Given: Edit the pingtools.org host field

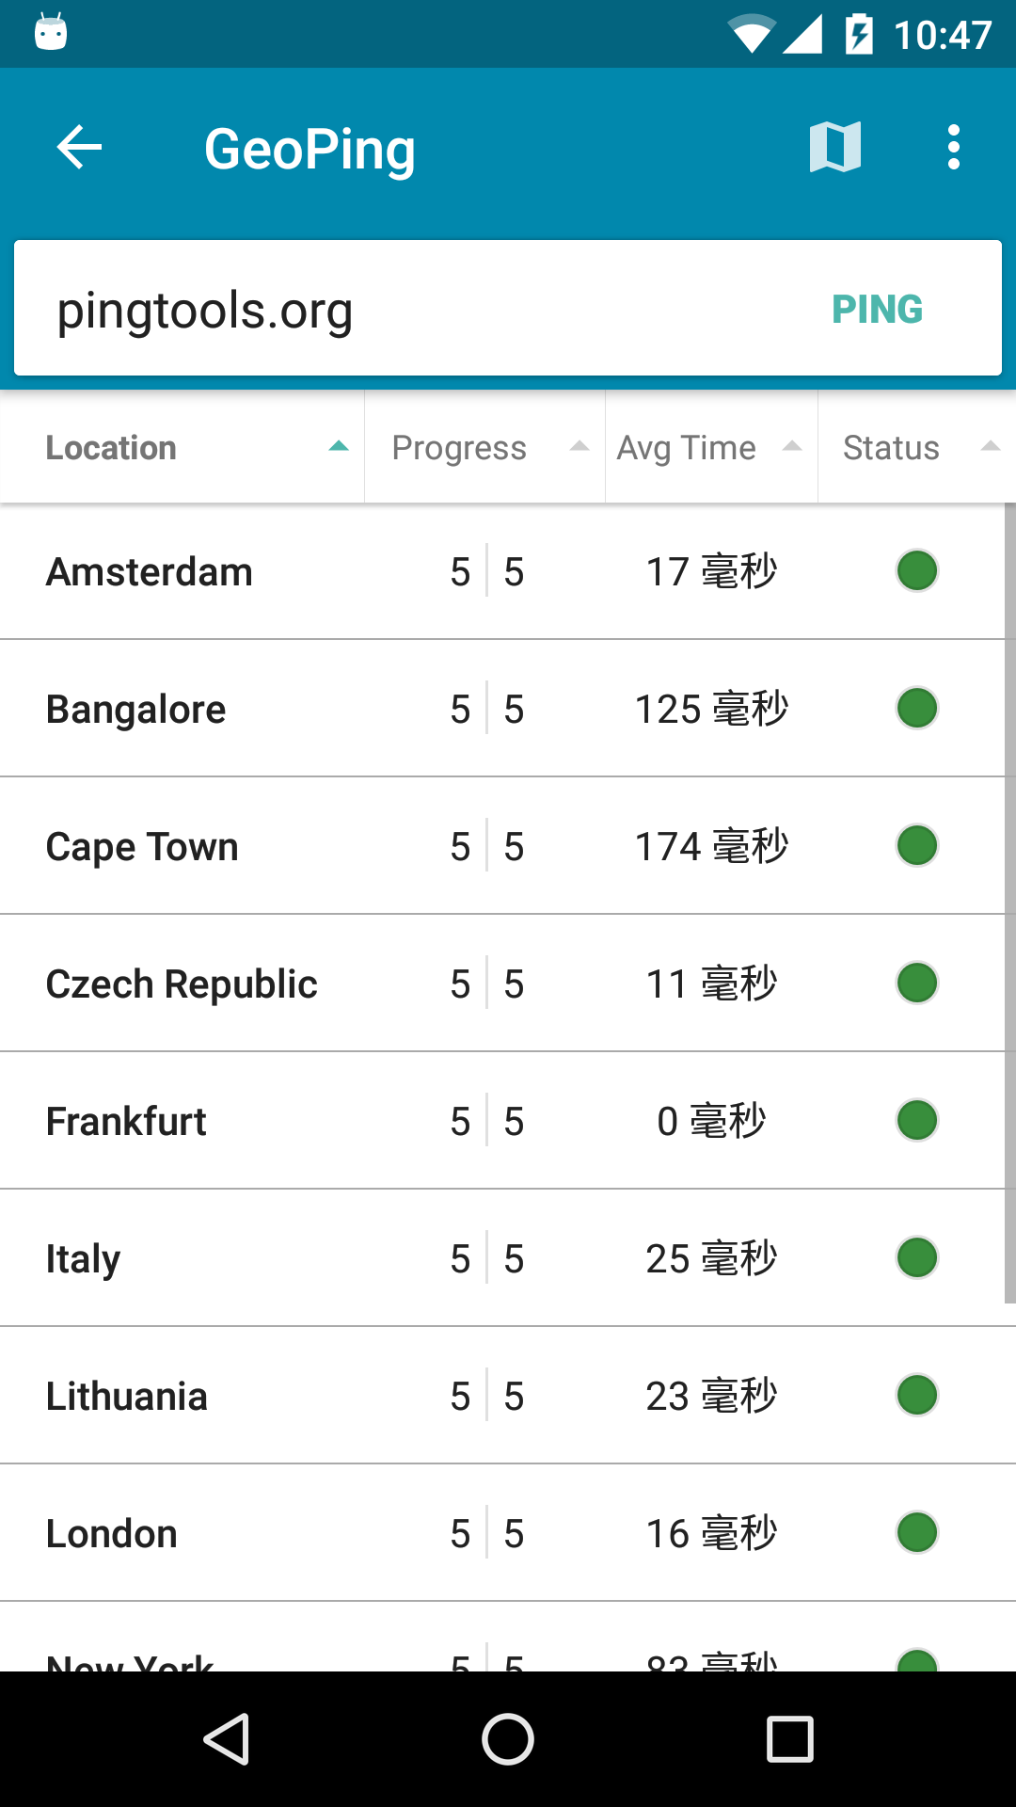Looking at the screenshot, I should [x=414, y=309].
